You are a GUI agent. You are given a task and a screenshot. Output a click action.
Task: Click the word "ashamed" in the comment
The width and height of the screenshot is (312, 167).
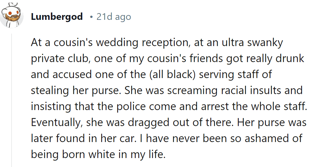pyautogui.click(x=264, y=138)
